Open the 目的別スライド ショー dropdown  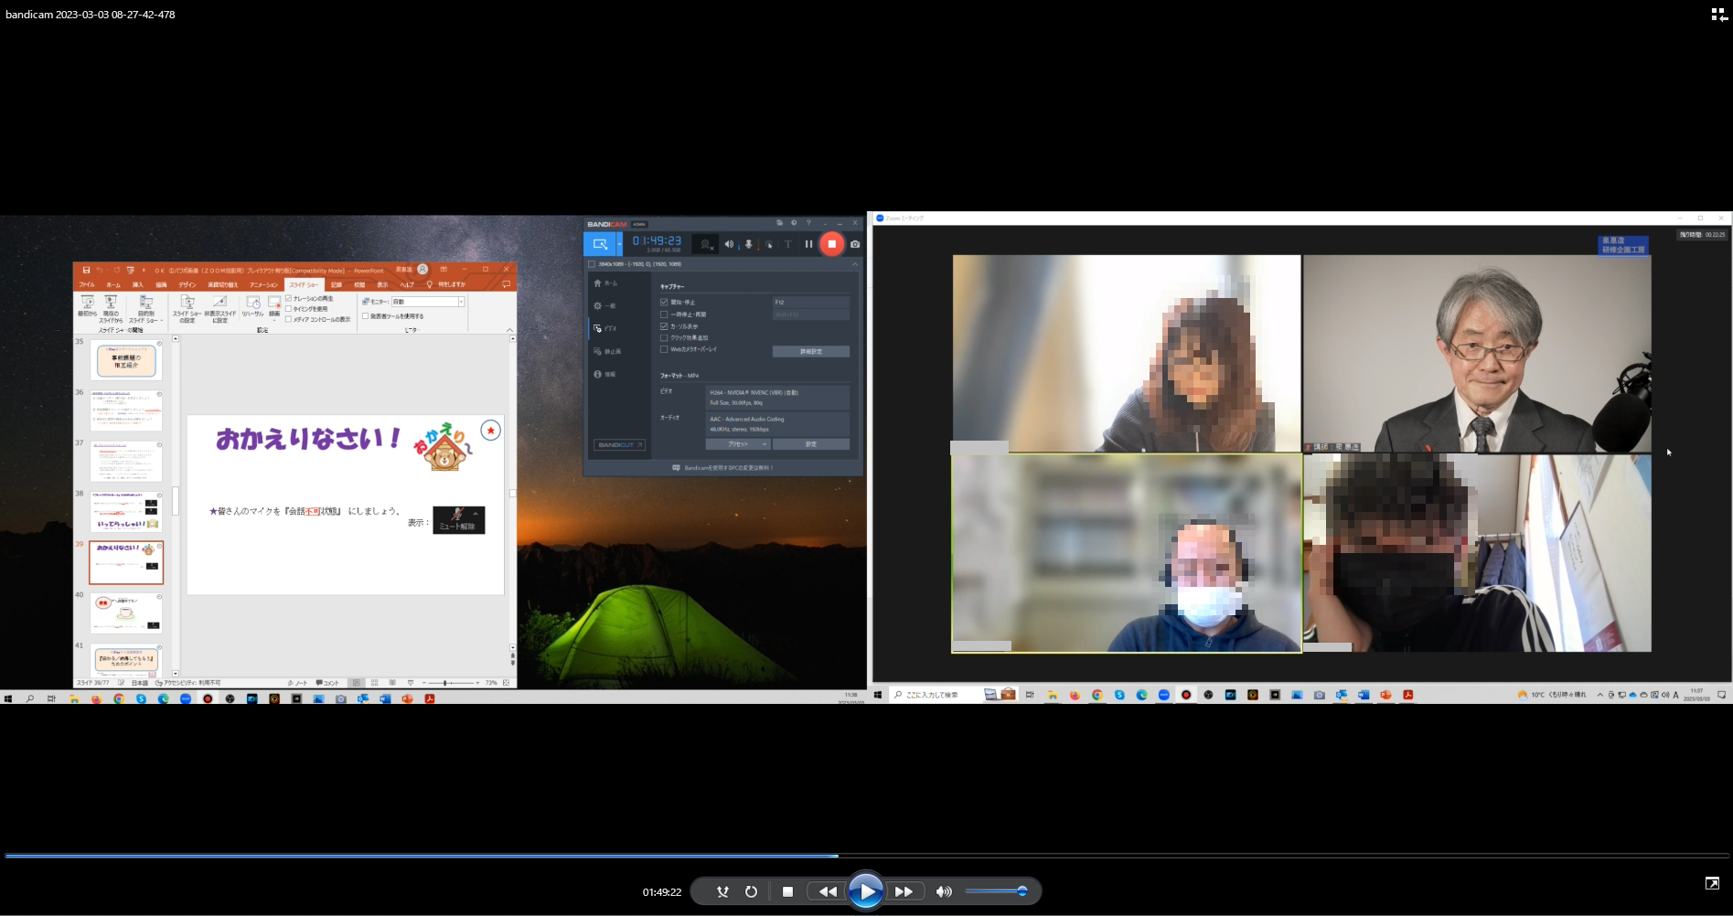pos(145,309)
